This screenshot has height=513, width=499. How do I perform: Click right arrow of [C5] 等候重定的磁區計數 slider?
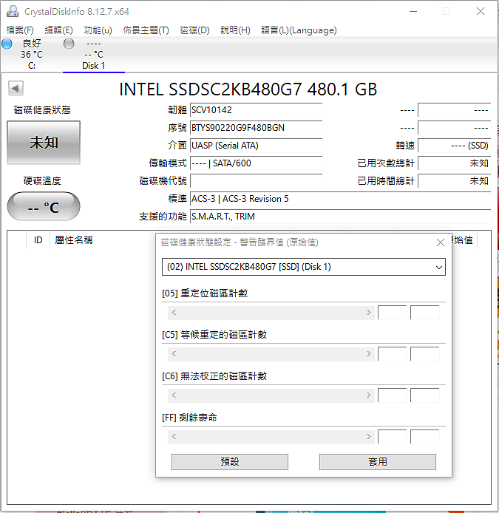[369, 353]
